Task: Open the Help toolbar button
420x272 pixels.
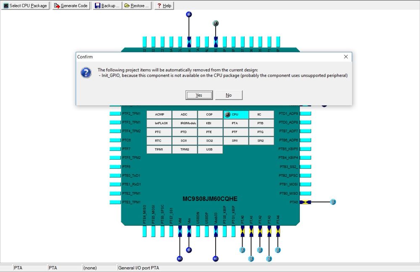Action: [164, 5]
